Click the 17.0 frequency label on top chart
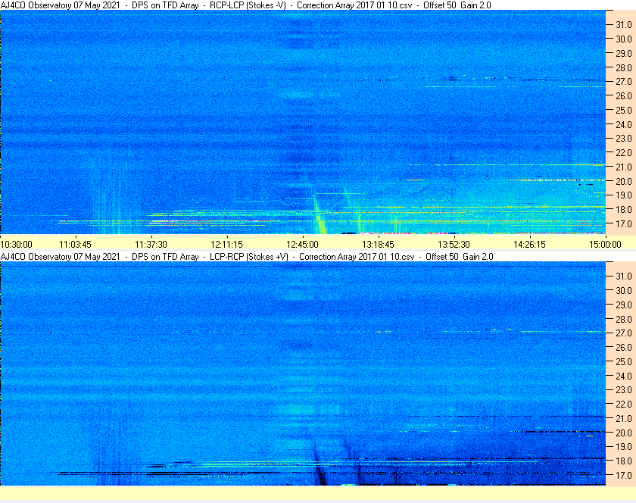This screenshot has width=636, height=503. [624, 223]
